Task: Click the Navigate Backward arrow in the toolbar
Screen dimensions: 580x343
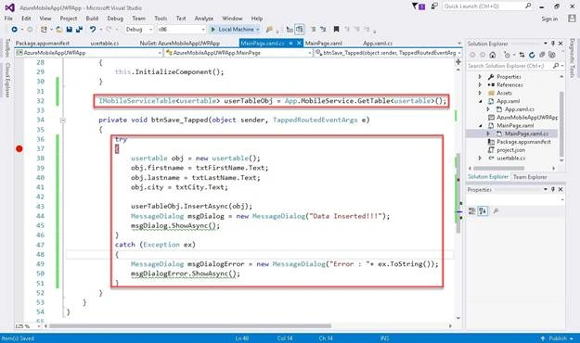Action: tap(15, 29)
